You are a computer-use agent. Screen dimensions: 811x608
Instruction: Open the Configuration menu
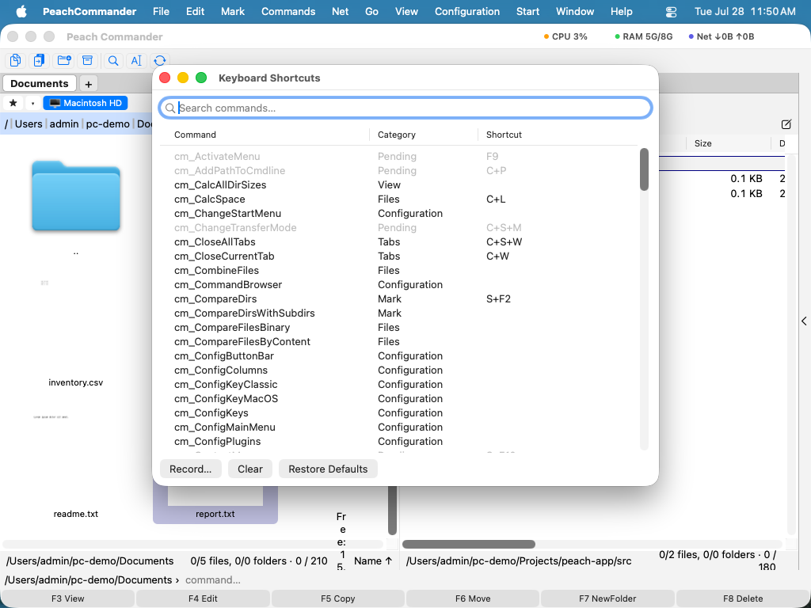coord(467,11)
